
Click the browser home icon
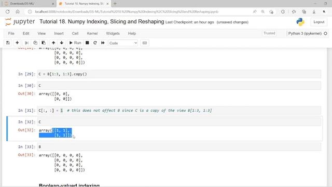coord(18,11)
